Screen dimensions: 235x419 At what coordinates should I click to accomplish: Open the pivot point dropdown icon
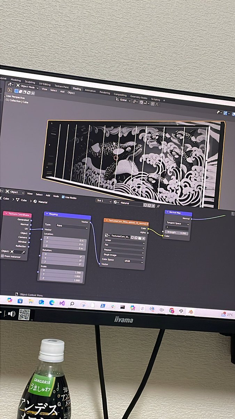pyautogui.click(x=135, y=101)
